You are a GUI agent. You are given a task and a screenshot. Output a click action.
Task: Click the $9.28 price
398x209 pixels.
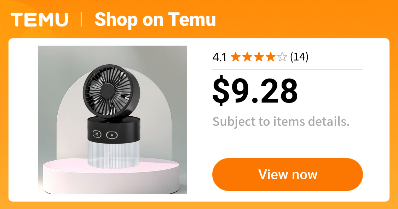tap(255, 91)
